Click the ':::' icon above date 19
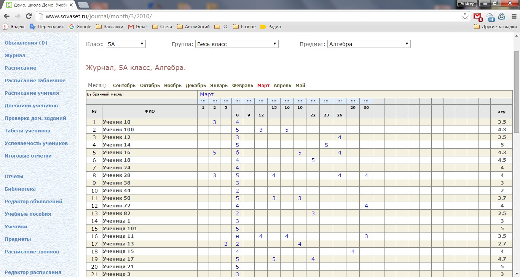Image resolution: width=520 pixels, height=277 pixels. (x=300, y=101)
